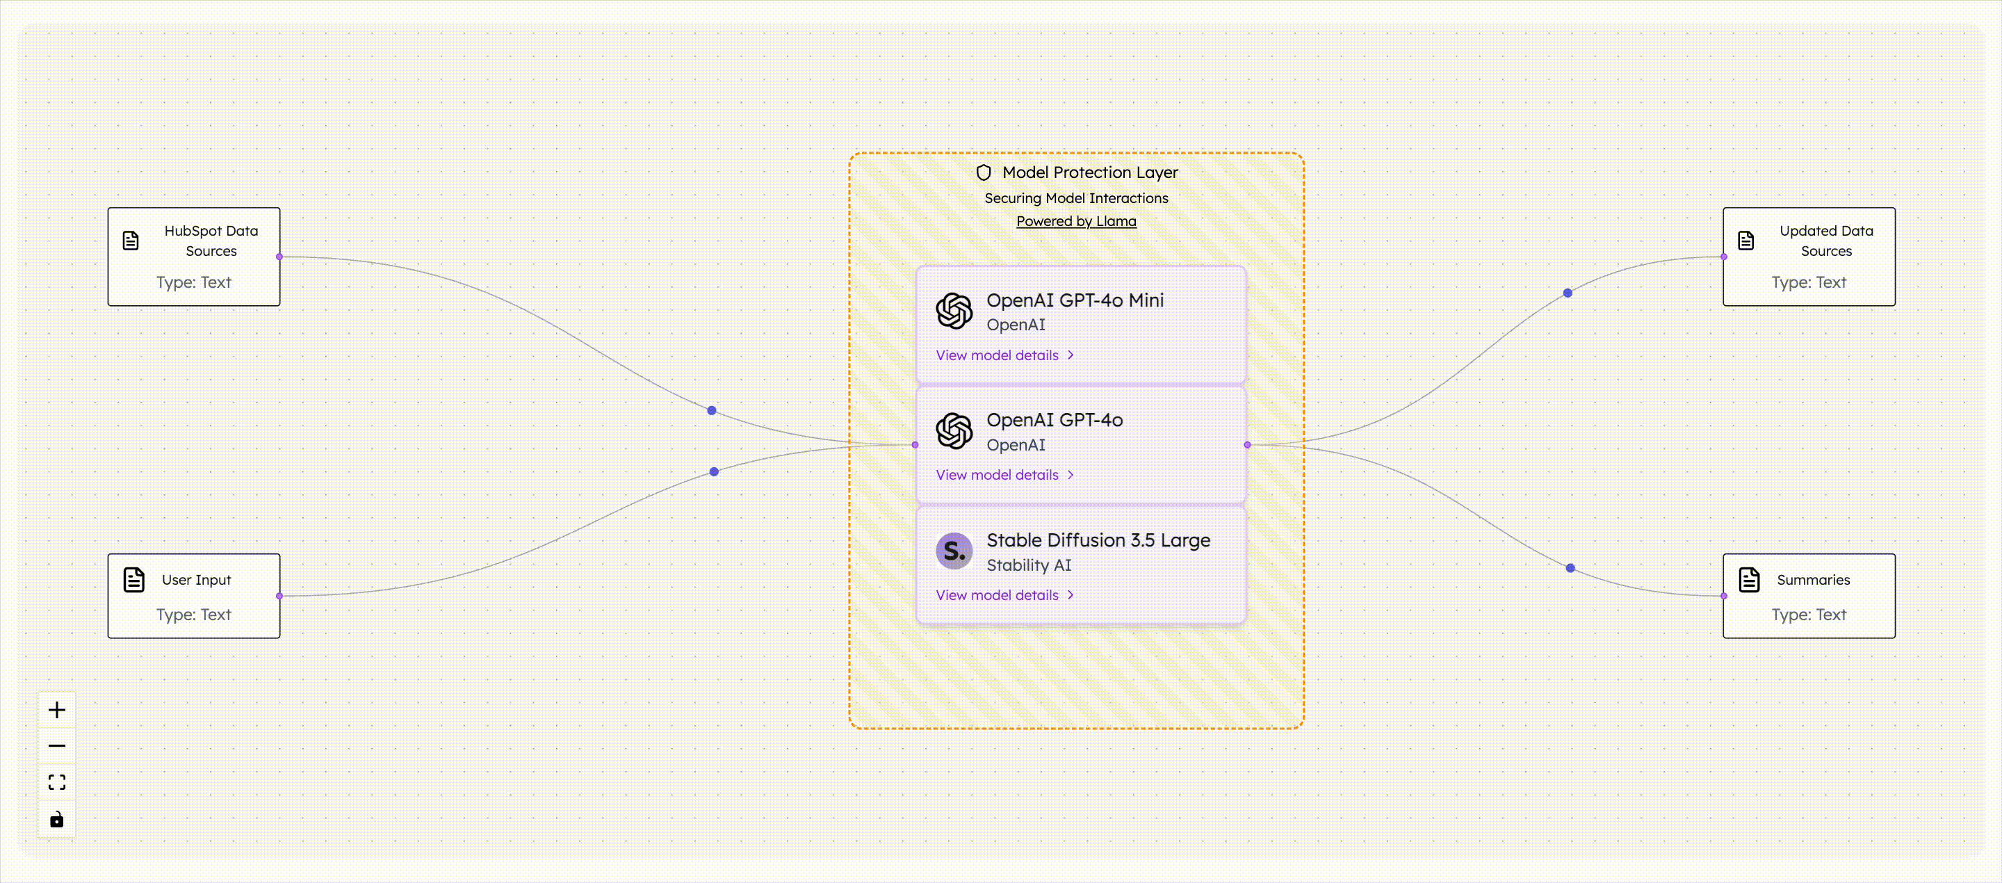Image resolution: width=2002 pixels, height=883 pixels.
Task: Click the document icon on Updated Data Sources node
Action: tap(1746, 240)
